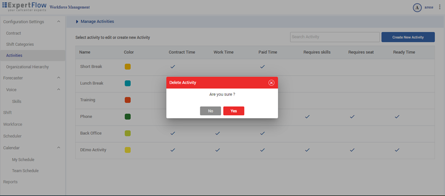Cancel deletion with the No button
Viewport: 445px width, 196px height.
pyautogui.click(x=210, y=111)
